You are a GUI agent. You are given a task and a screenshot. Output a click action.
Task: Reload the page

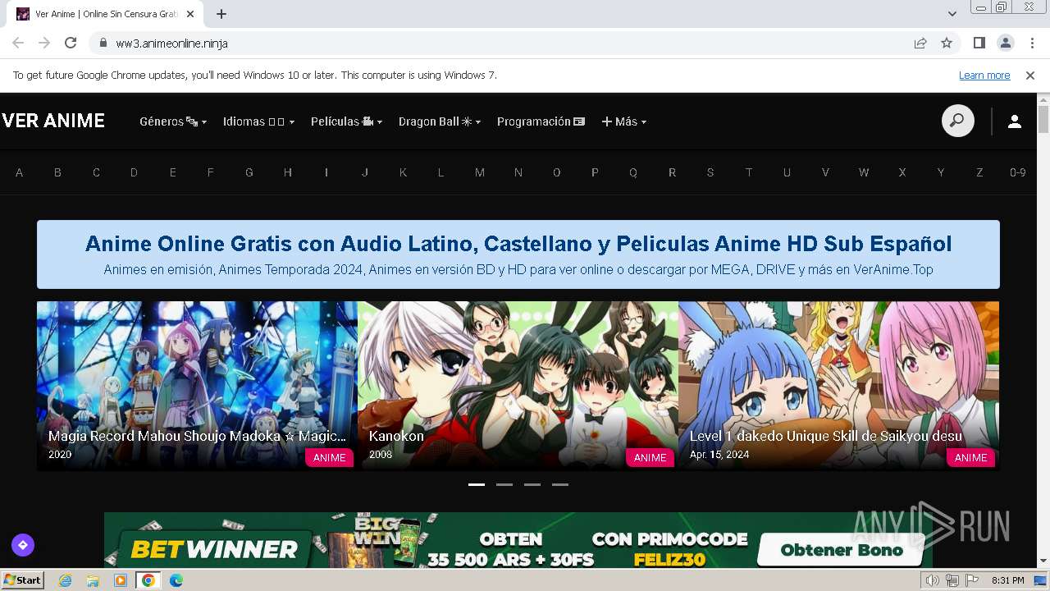coord(71,43)
